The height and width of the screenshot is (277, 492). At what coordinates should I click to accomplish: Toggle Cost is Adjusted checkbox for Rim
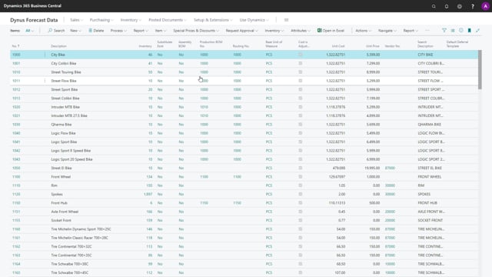coord(301,185)
